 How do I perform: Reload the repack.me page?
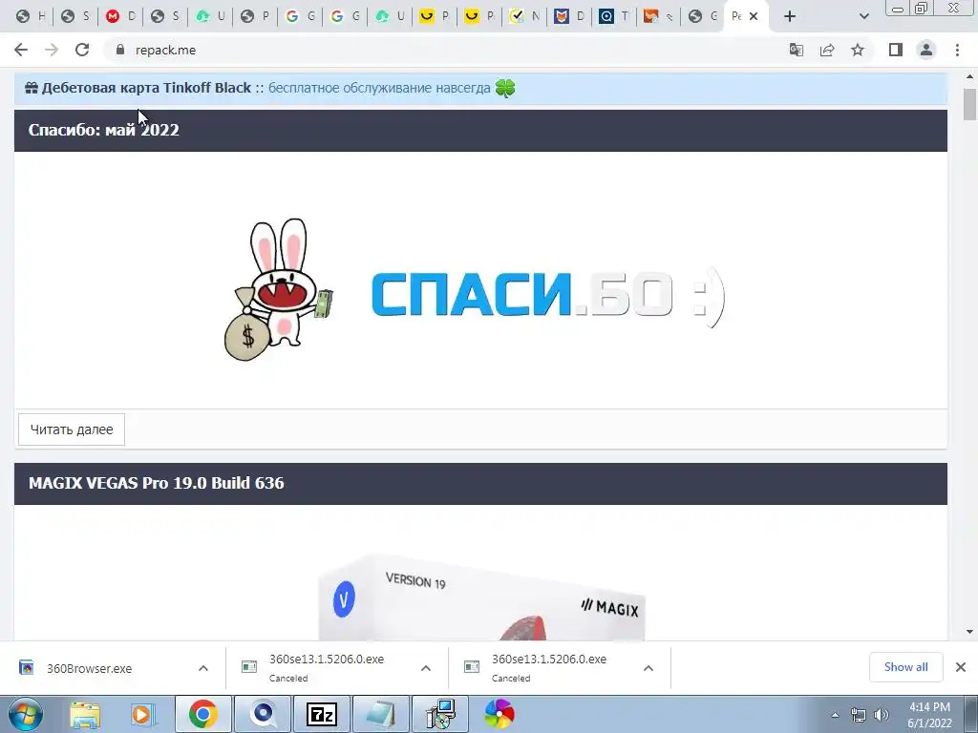point(82,50)
